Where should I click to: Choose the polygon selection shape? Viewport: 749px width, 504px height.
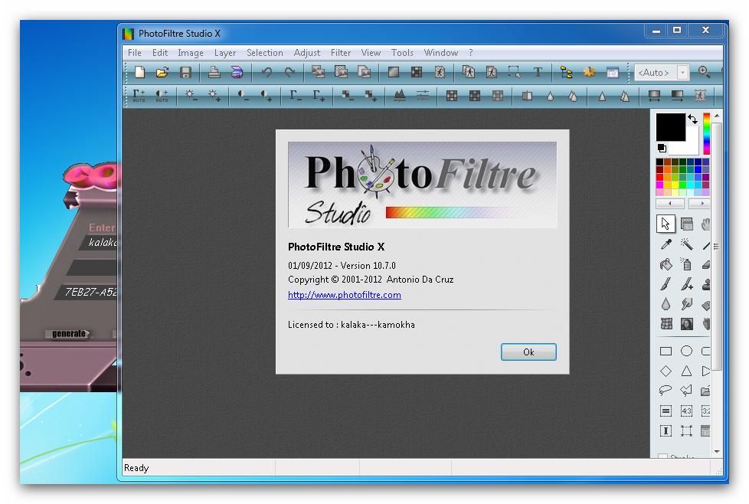686,391
